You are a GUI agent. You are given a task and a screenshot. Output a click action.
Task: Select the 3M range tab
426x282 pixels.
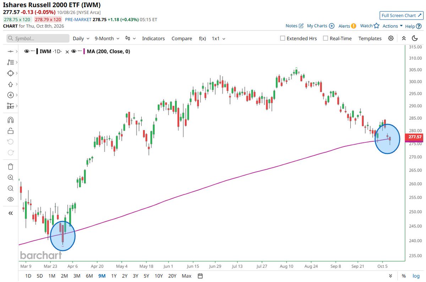click(77, 276)
